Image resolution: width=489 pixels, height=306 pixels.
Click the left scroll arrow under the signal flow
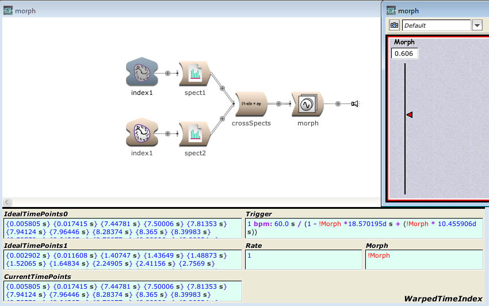click(x=7, y=202)
